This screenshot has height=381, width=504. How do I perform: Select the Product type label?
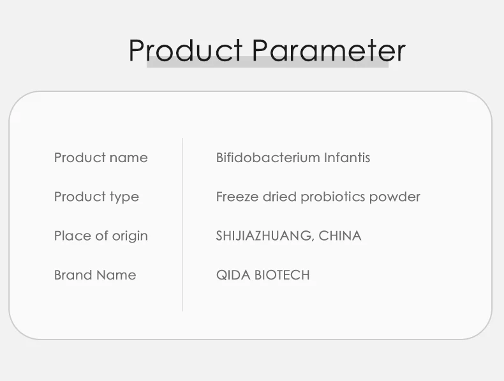(96, 197)
